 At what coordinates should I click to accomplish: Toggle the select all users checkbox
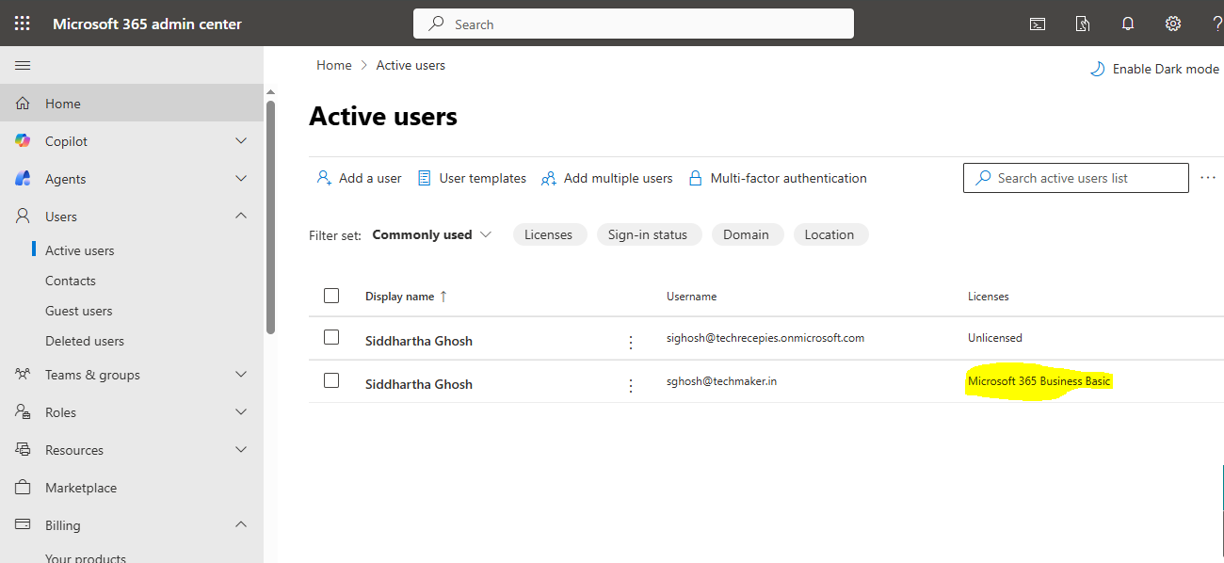[x=331, y=296]
